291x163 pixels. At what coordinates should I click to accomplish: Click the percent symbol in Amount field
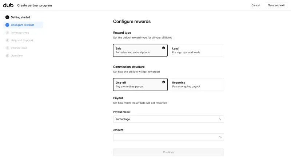220,137
